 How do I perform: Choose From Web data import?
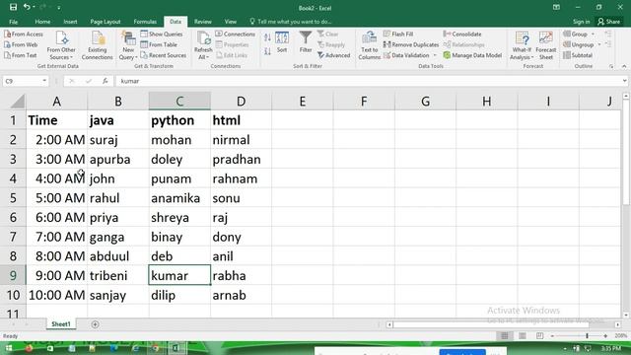tap(21, 44)
